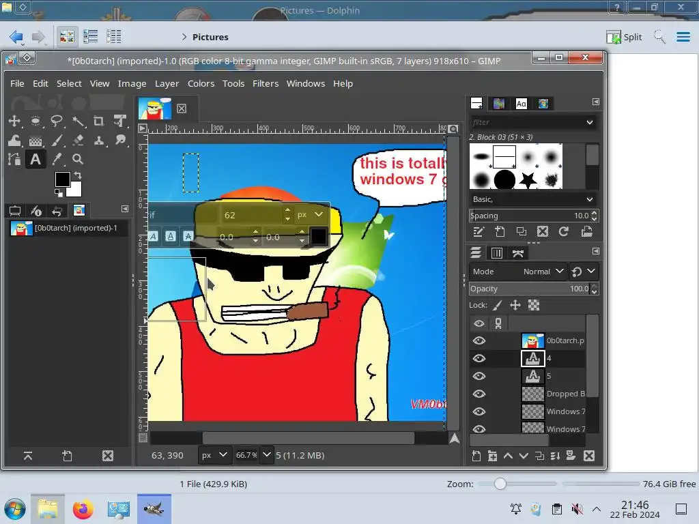
Task: Lower the selected layer one step
Action: point(524,456)
